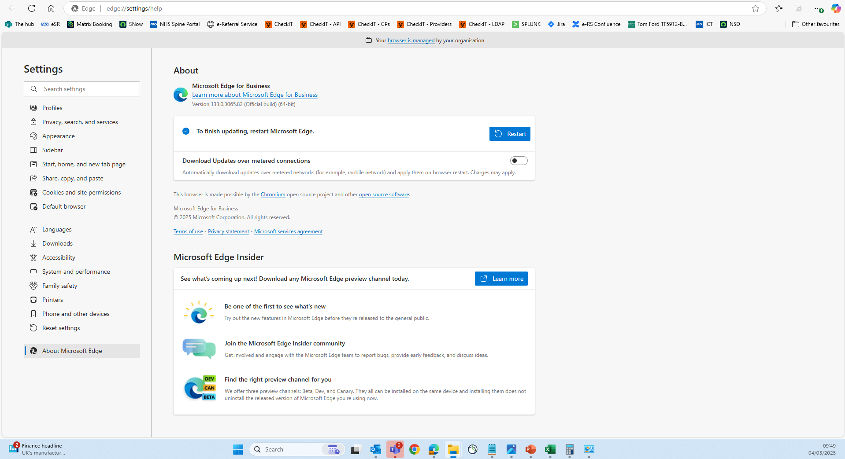
Task: Open the ICT bookmark
Action: click(x=704, y=24)
